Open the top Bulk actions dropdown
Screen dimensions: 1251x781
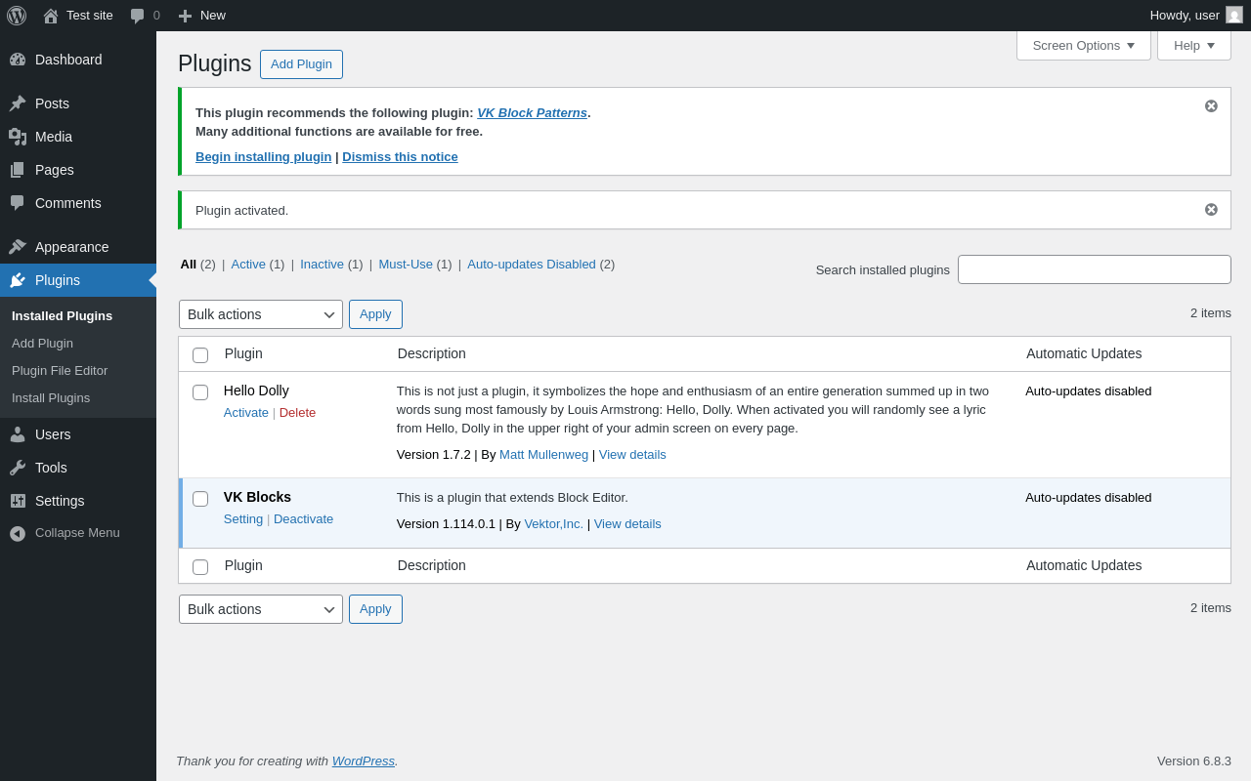pyautogui.click(x=260, y=314)
